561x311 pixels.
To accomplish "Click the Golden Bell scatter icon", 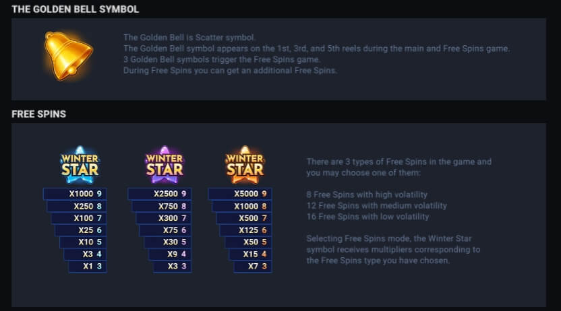I will [x=68, y=56].
